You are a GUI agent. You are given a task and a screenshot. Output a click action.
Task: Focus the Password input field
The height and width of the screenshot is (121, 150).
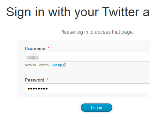(87, 88)
